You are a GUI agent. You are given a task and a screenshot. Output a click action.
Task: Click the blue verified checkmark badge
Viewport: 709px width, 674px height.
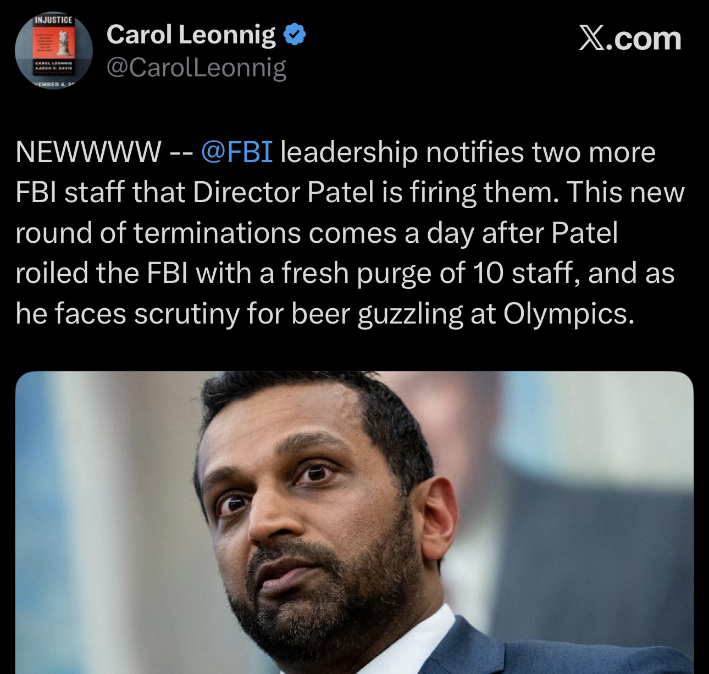293,36
